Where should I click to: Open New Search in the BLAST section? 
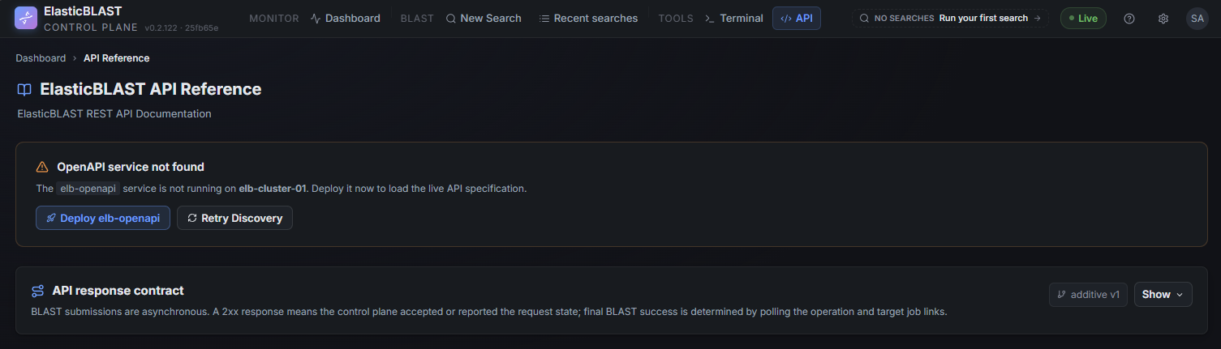pos(484,18)
